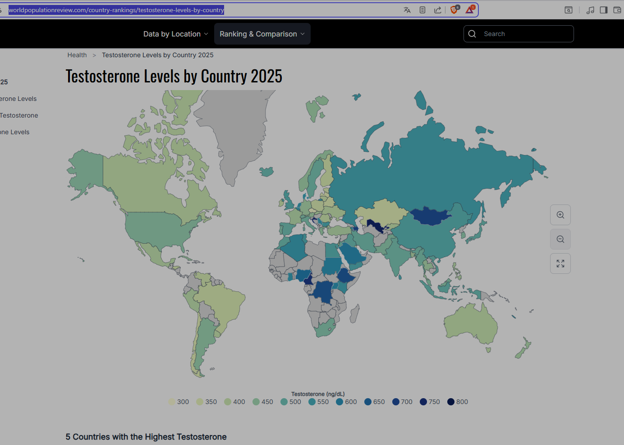Click the 700 legend swatch
The width and height of the screenshot is (624, 445).
tap(396, 402)
